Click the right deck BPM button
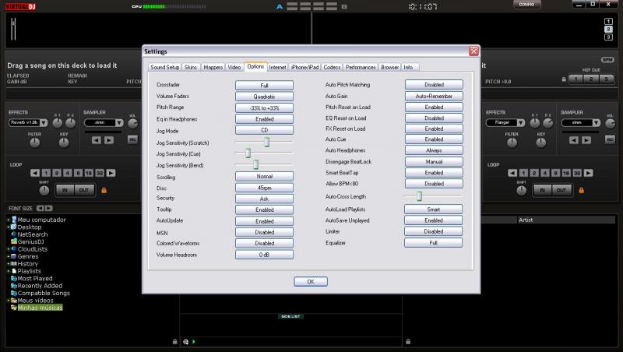 (x=607, y=60)
